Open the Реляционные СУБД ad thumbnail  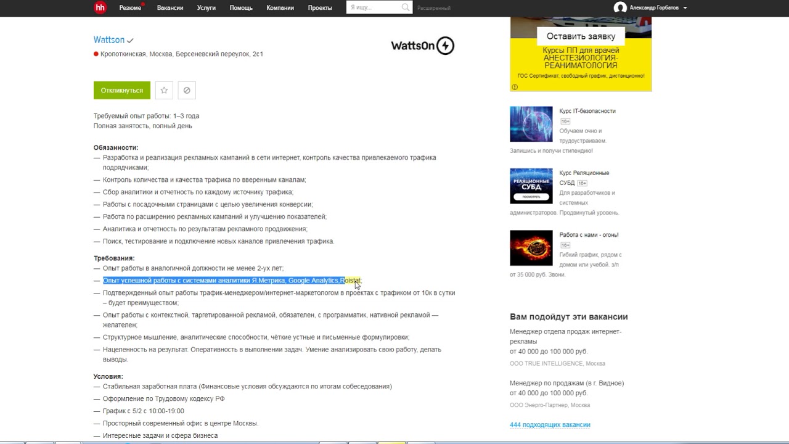pos(531,186)
